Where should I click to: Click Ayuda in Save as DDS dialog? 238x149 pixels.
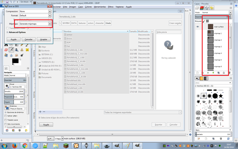(x=14, y=39)
